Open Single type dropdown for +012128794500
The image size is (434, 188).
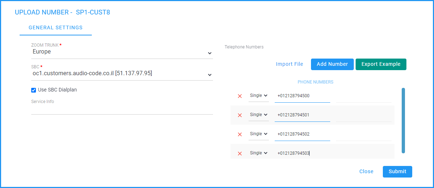(x=258, y=96)
